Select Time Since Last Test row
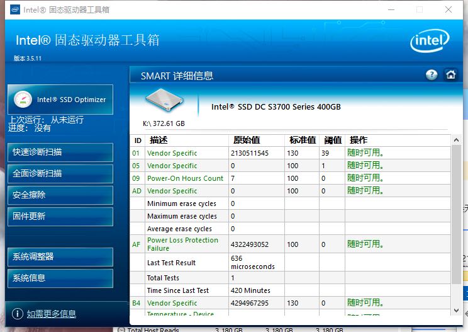 [x=290, y=290]
